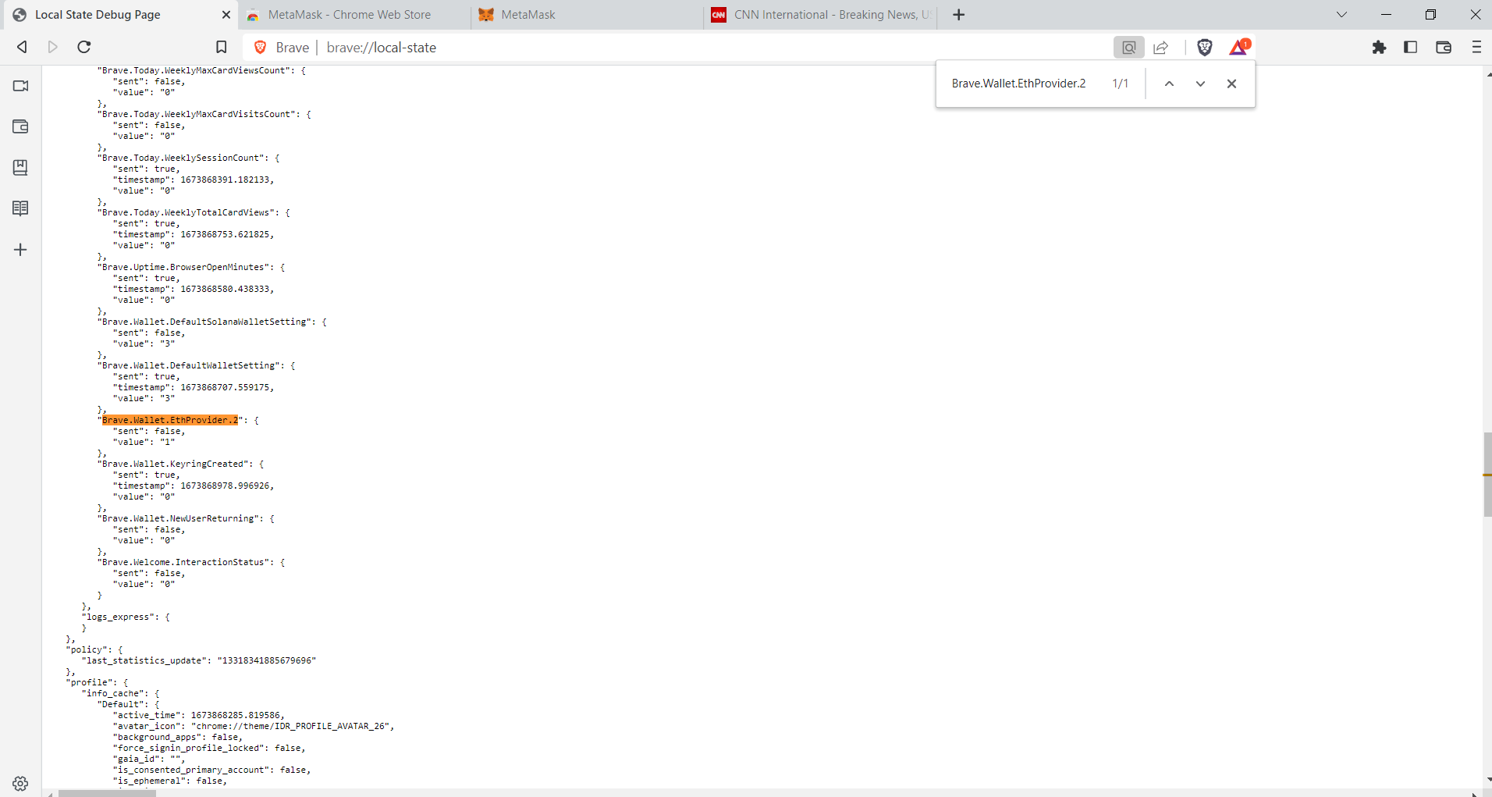Toggle the sidebar panel visibility
The width and height of the screenshot is (1492, 797).
pos(1411,47)
